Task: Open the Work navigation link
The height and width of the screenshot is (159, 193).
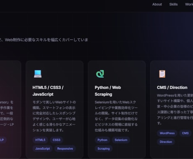Action: click(x=189, y=4)
